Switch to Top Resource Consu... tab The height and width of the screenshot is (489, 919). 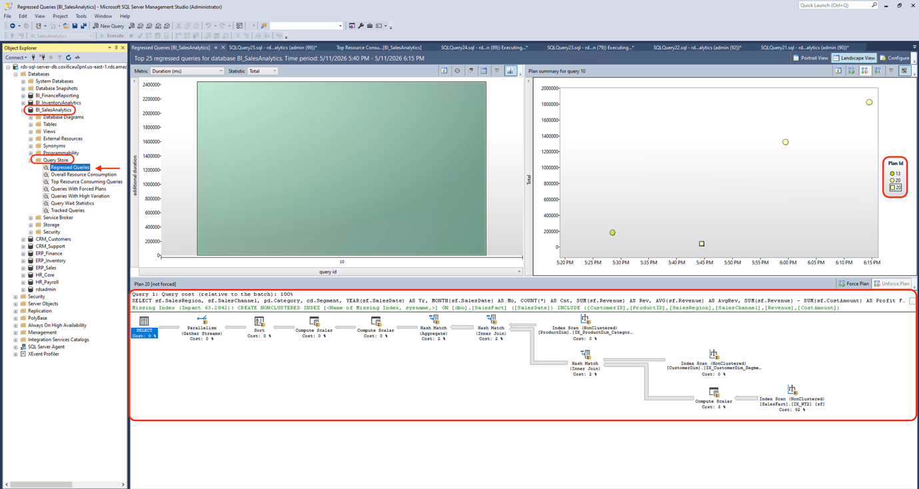pos(379,47)
